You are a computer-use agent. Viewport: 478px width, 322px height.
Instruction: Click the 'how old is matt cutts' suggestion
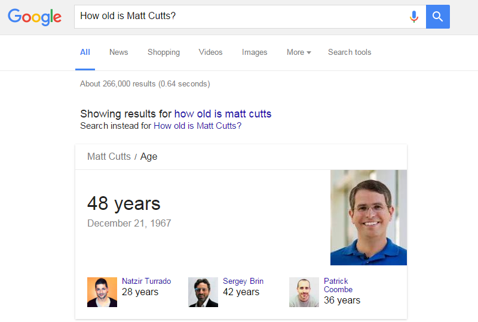[222, 114]
